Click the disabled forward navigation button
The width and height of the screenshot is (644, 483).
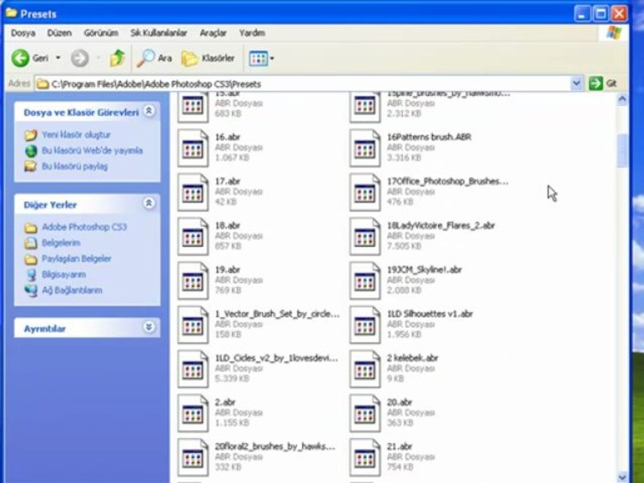[80, 58]
